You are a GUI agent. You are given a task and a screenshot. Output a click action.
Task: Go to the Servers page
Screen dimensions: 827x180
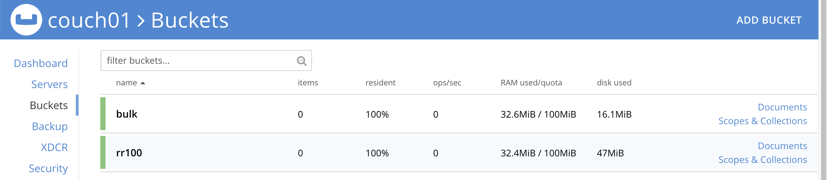(x=49, y=84)
